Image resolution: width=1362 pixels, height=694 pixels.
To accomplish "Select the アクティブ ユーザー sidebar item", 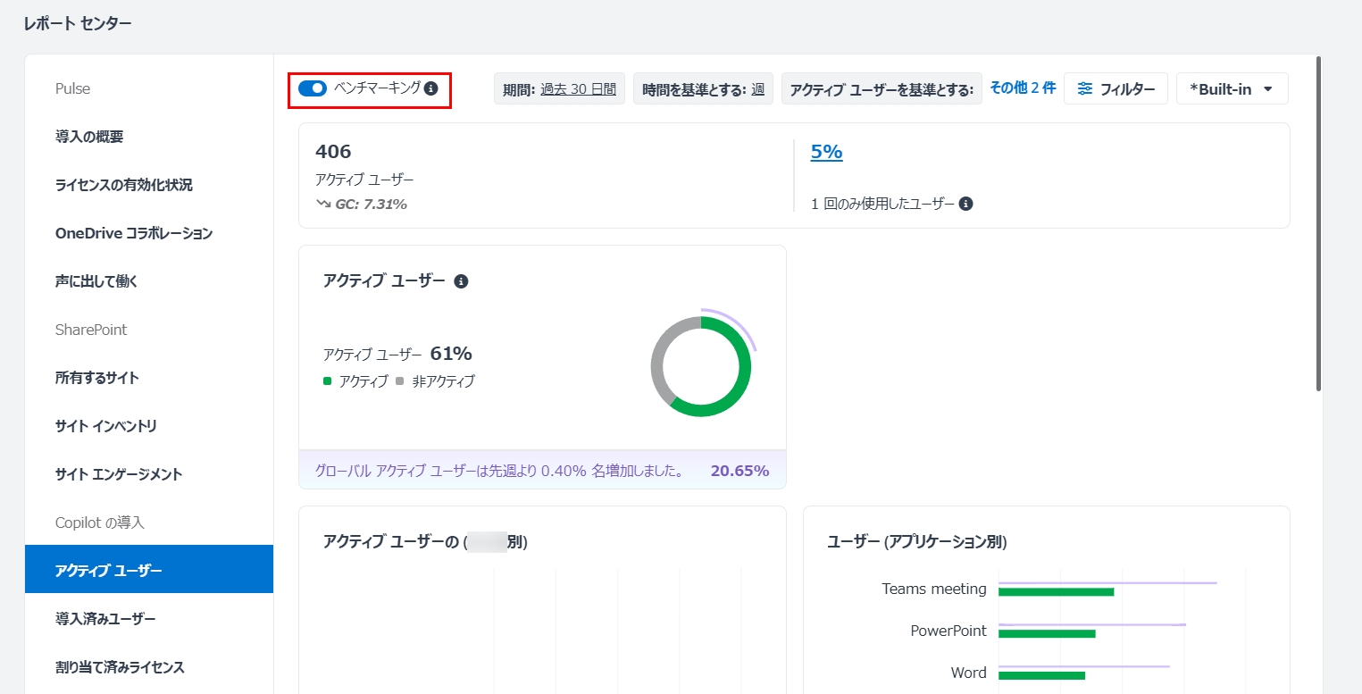I will (149, 569).
